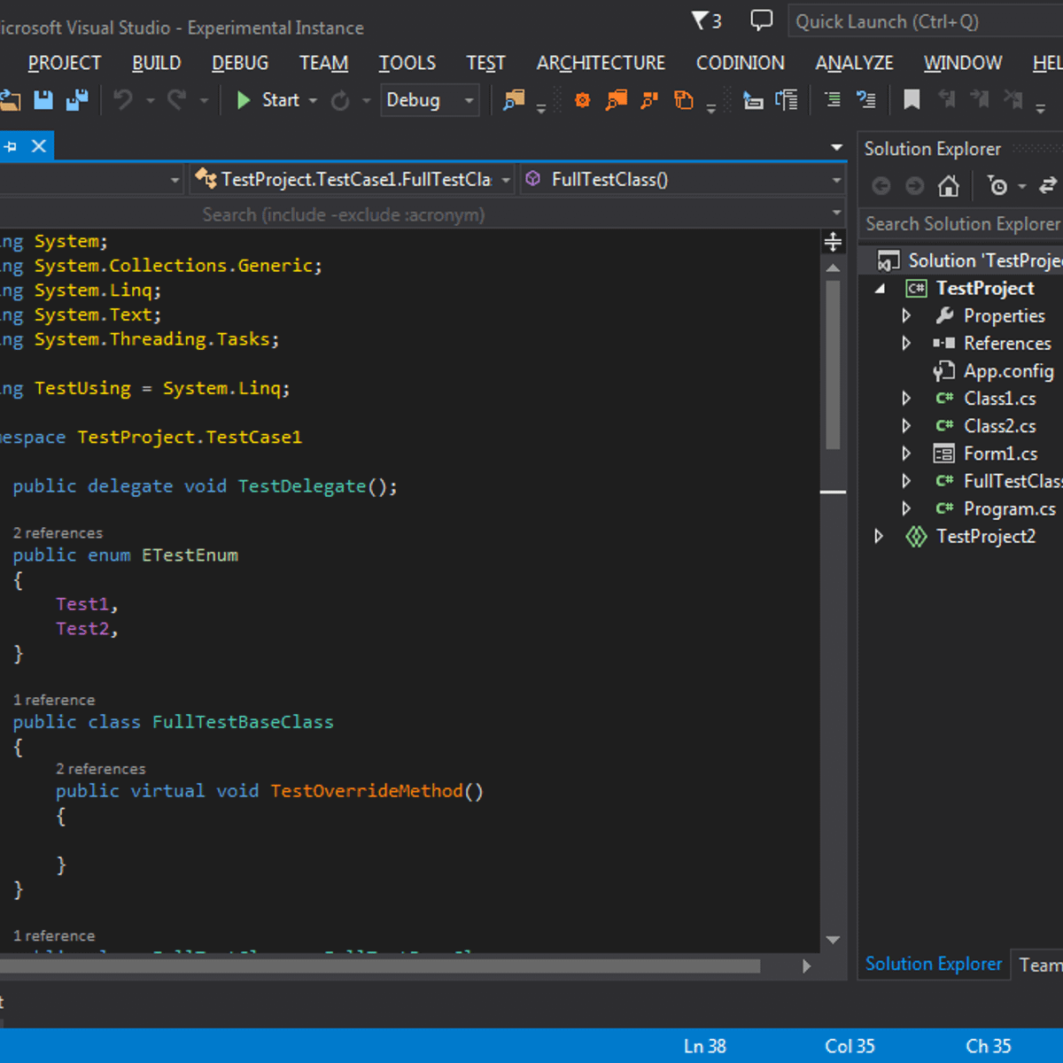The width and height of the screenshot is (1063, 1063).
Task: Click 'Ln 38' in the status bar
Action: pos(705,1046)
